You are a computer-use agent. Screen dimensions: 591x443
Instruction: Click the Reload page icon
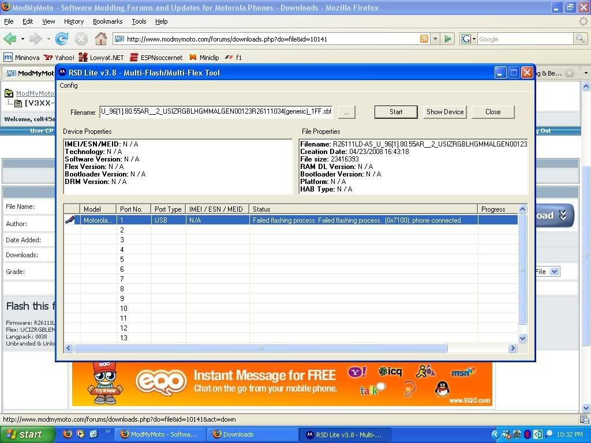pyautogui.click(x=62, y=39)
